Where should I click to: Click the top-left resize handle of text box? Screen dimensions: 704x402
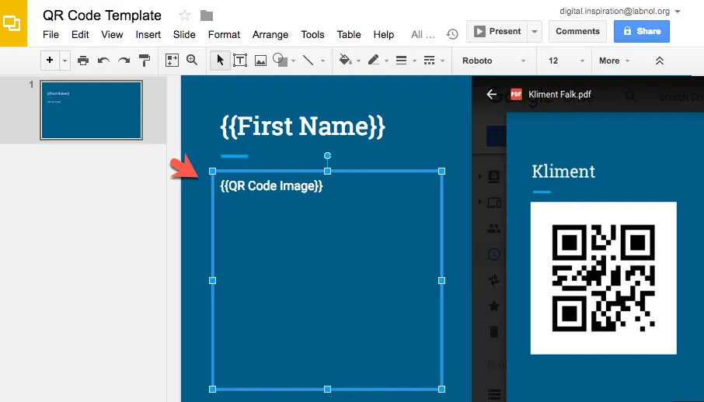[x=213, y=171]
